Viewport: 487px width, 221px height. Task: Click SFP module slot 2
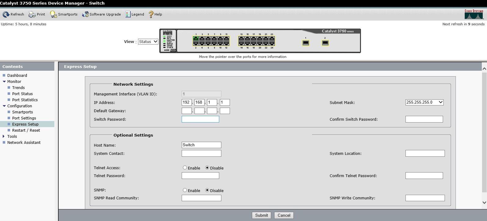point(325,43)
